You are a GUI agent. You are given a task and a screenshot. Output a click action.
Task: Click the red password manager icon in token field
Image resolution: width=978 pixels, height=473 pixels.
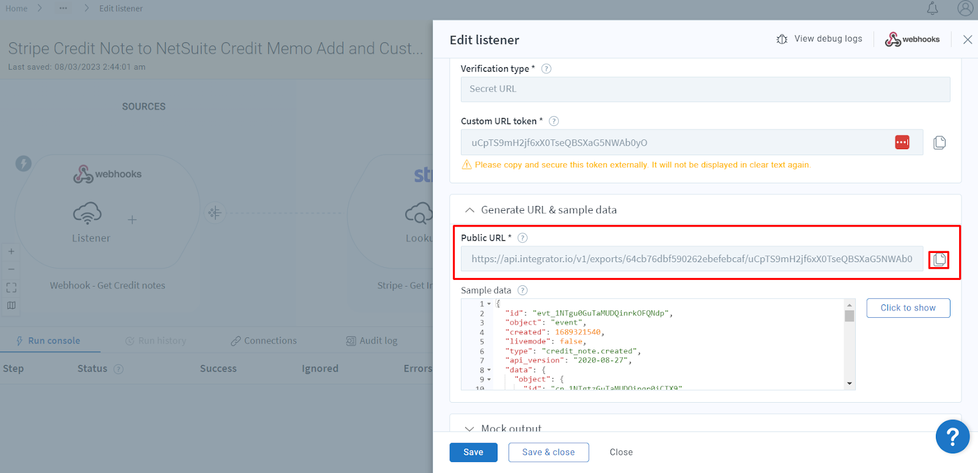tap(902, 142)
